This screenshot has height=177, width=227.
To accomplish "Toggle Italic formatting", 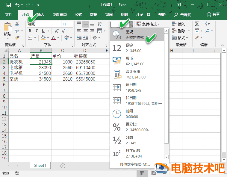I will (37, 31).
